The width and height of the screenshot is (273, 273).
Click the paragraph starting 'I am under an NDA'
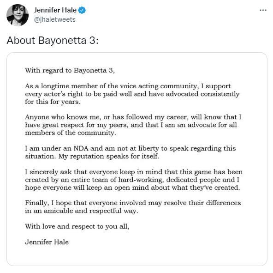click(131, 152)
